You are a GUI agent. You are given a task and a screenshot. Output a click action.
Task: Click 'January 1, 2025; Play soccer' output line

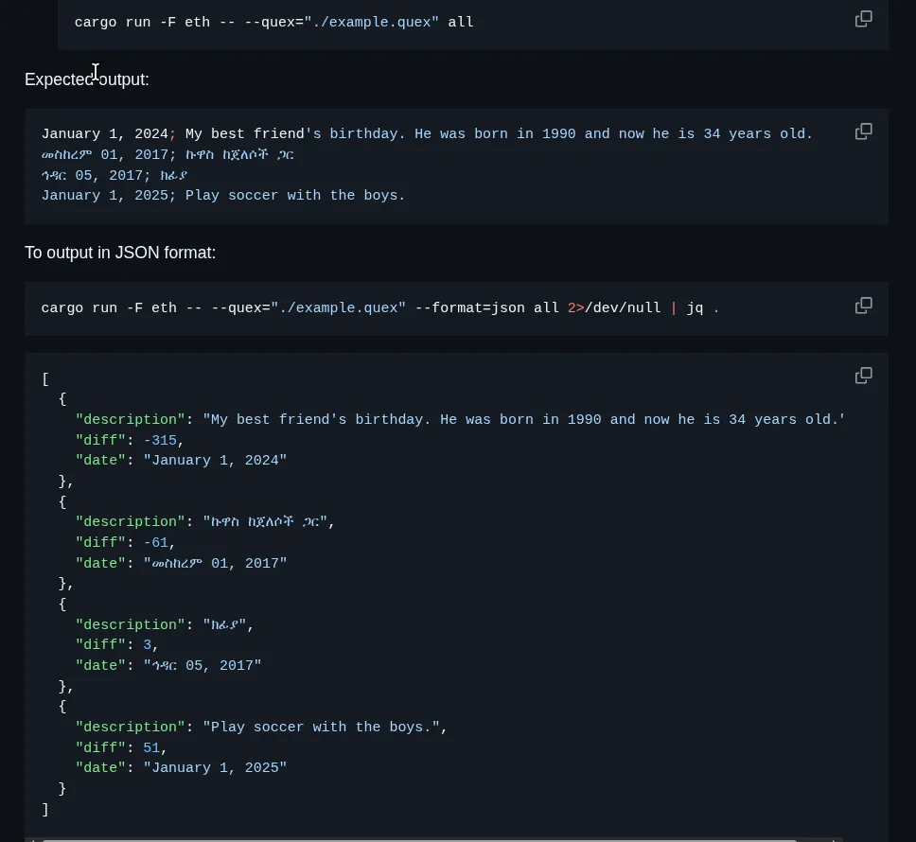(223, 196)
